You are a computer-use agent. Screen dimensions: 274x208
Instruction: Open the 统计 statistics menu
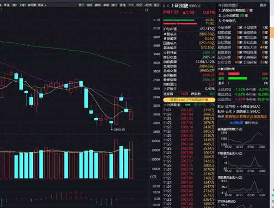click(114, 5)
